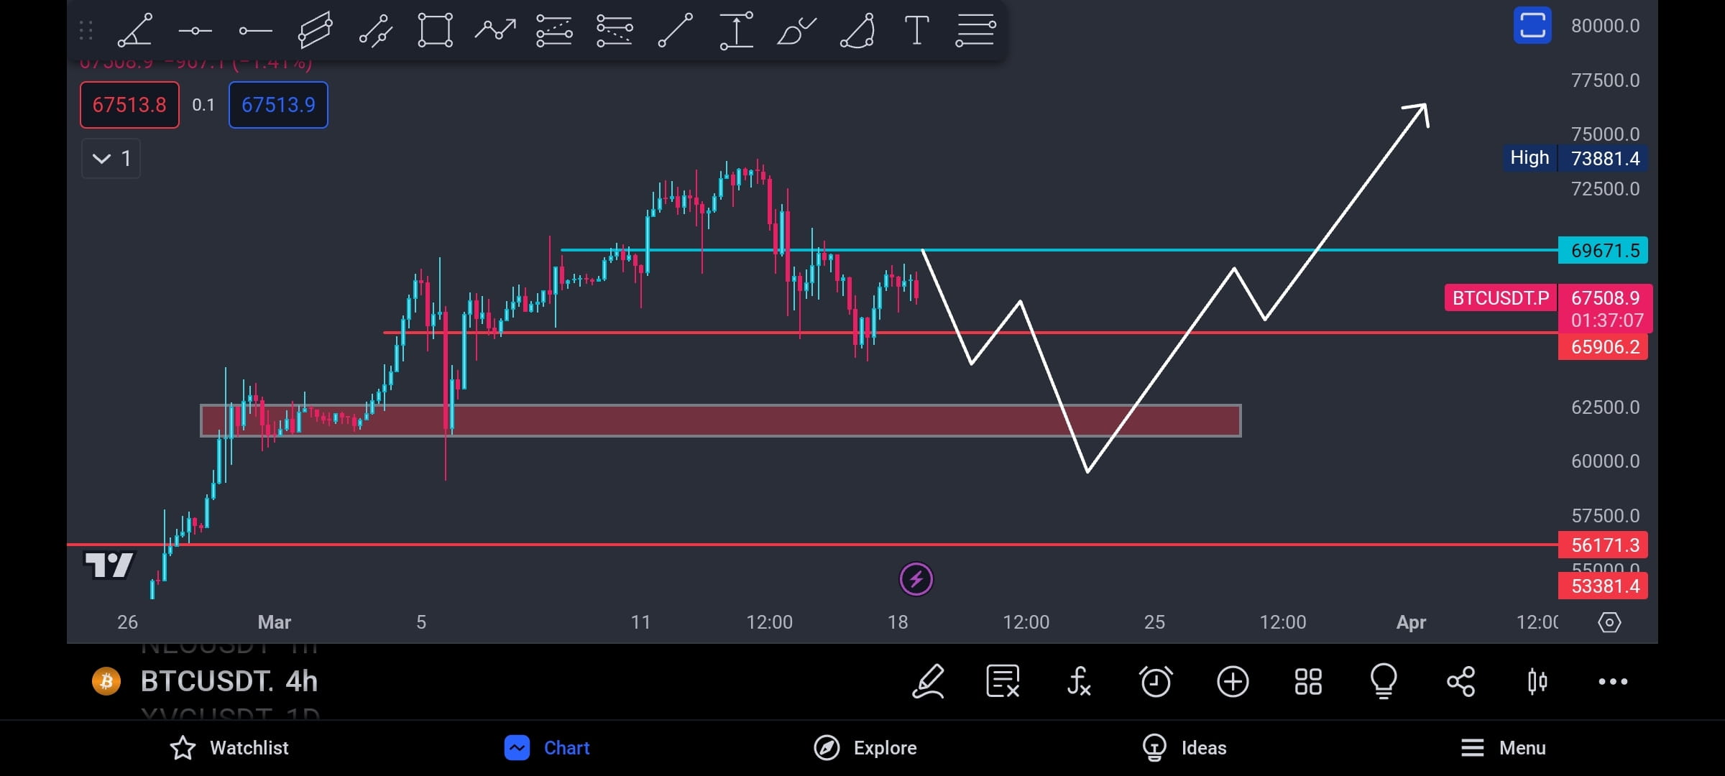1725x776 pixels.
Task: Toggle fullscreen with the blue button
Action: coord(1532,25)
